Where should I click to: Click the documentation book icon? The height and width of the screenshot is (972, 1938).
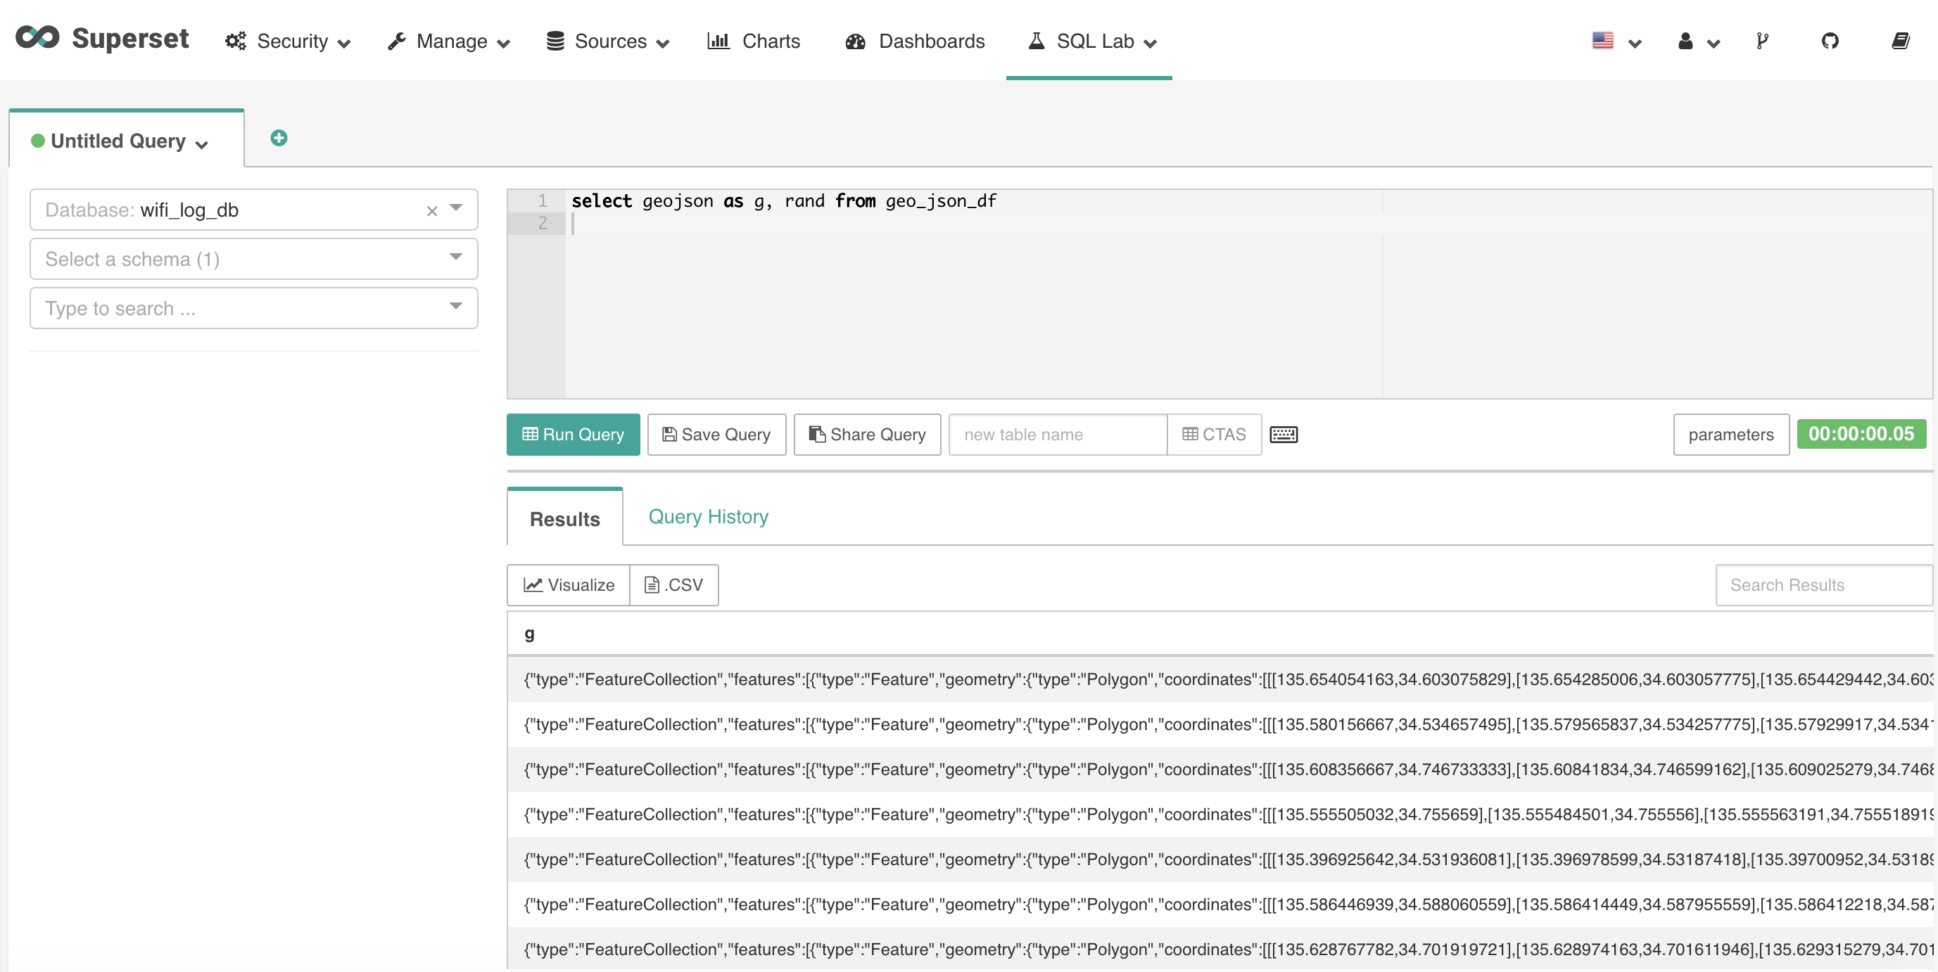pyautogui.click(x=1901, y=41)
